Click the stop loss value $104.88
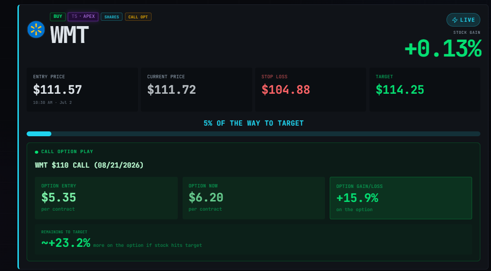This screenshot has width=491, height=271. (286, 90)
